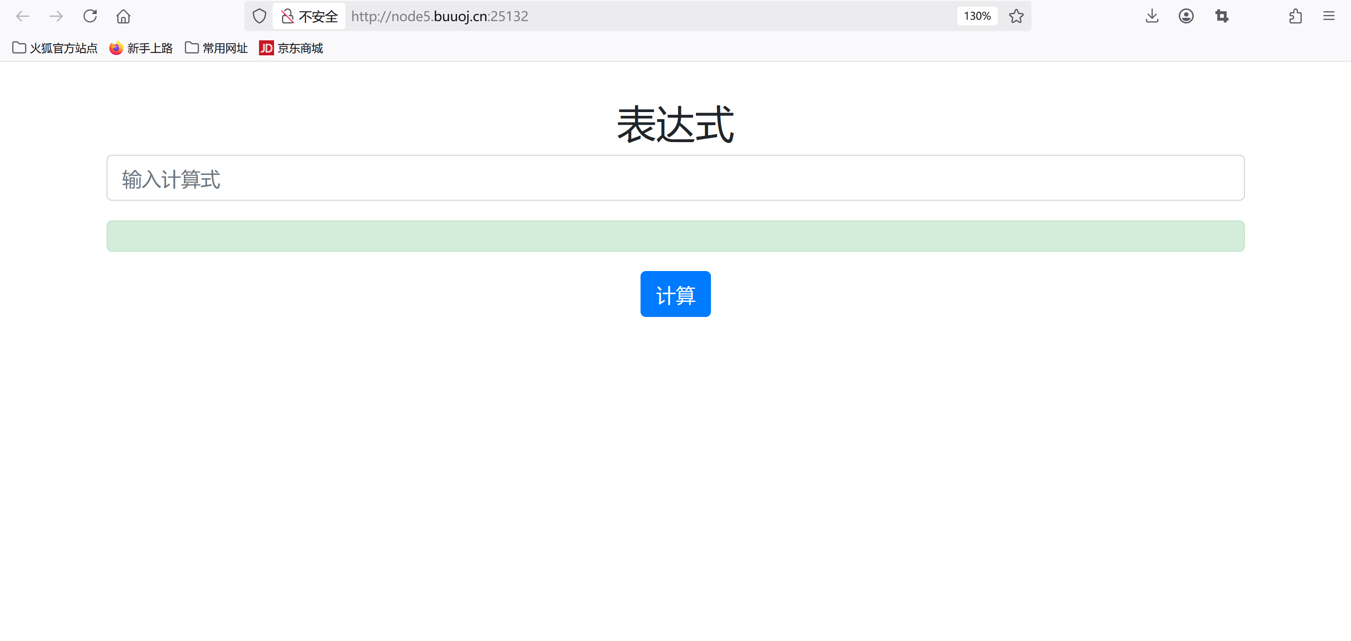Open the 新手上路 bookmark

141,48
